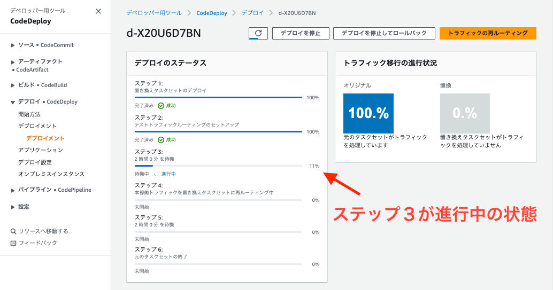Click the d-X20U6D7BN breadcrumb entry
This screenshot has height=290, width=553.
coord(297,13)
